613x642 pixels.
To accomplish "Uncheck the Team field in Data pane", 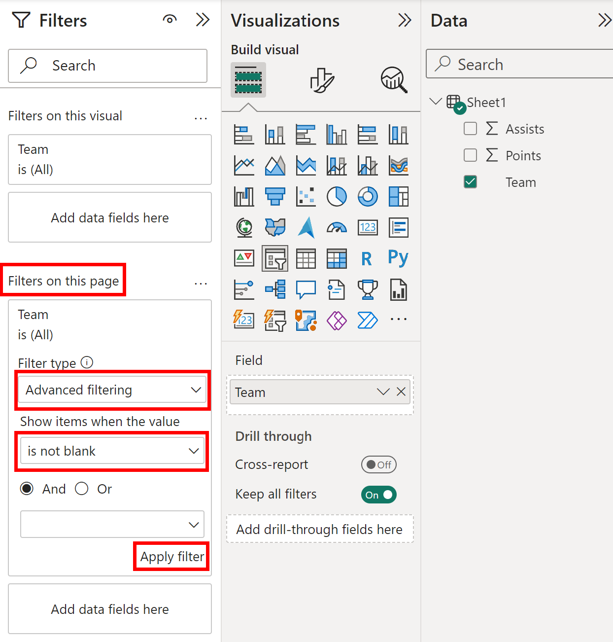I will [470, 181].
